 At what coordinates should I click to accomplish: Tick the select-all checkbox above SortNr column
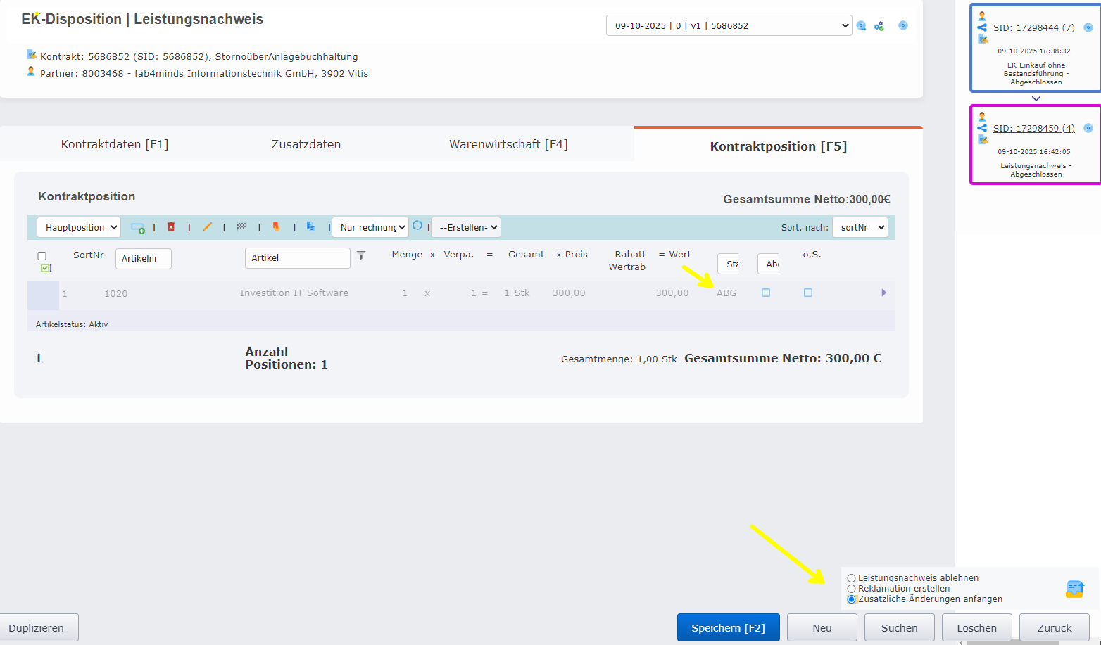[x=42, y=256]
